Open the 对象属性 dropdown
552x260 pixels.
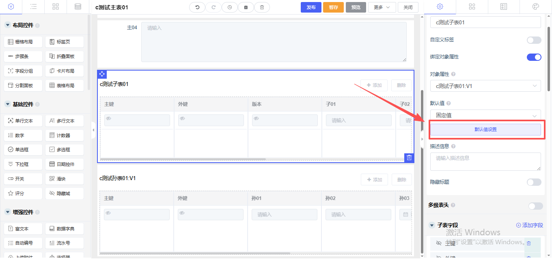click(485, 86)
